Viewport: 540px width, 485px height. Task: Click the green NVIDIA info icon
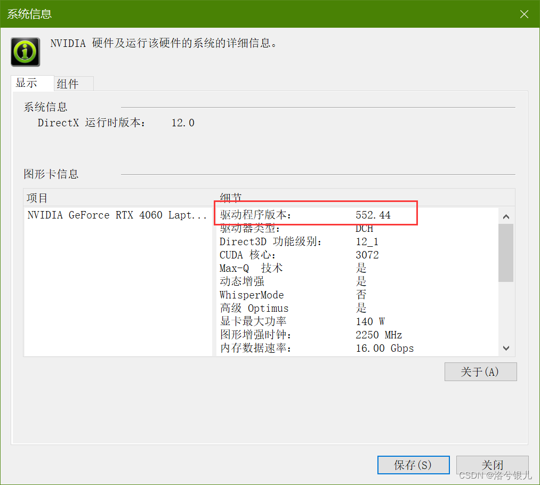pos(26,52)
